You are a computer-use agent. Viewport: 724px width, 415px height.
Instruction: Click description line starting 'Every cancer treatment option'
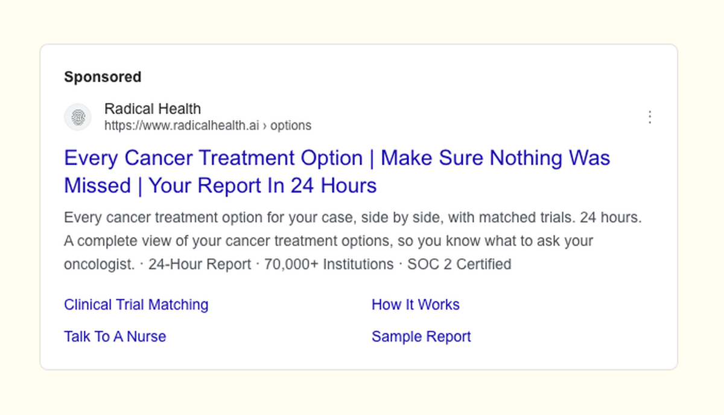point(353,218)
